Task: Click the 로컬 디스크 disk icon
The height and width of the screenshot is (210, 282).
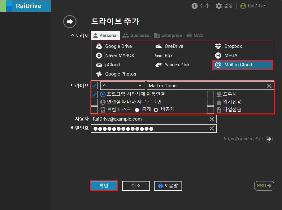Action: click(x=103, y=110)
